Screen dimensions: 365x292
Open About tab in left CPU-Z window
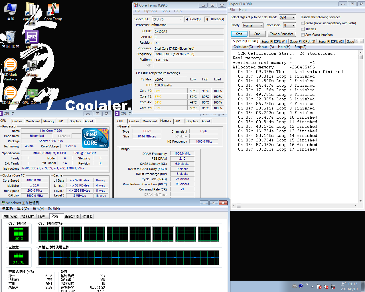(x=89, y=121)
